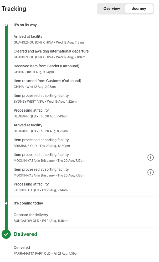Click Arrived at facility Redbank 8.25am entry
159x262 pixels.
click(x=41, y=128)
